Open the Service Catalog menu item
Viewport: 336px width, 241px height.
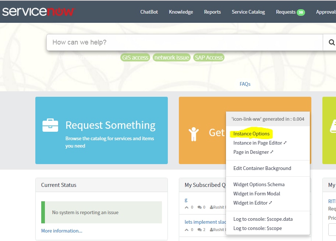pyautogui.click(x=248, y=12)
